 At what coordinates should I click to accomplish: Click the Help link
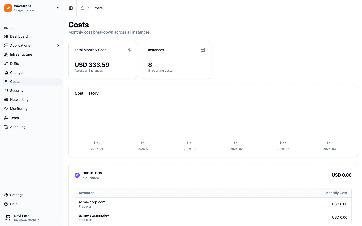pyautogui.click(x=13, y=204)
